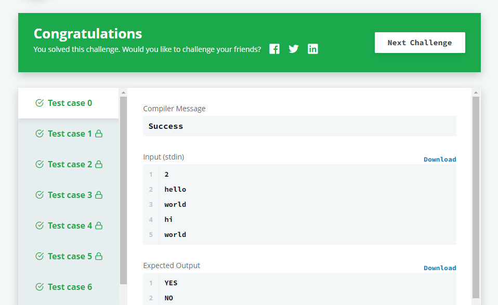Image resolution: width=498 pixels, height=305 pixels.
Task: Click the expected output line 'NO'
Action: pos(168,298)
